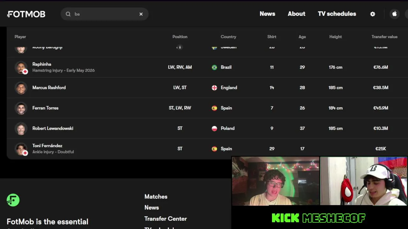
Task: Click the Brazil flag icon
Action: 215,67
